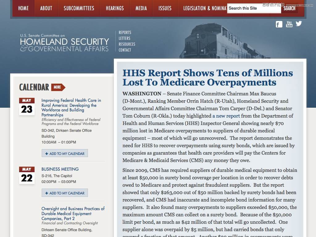Click the CALENDAR section heading
The width and height of the screenshot is (316, 237).
(34, 87)
